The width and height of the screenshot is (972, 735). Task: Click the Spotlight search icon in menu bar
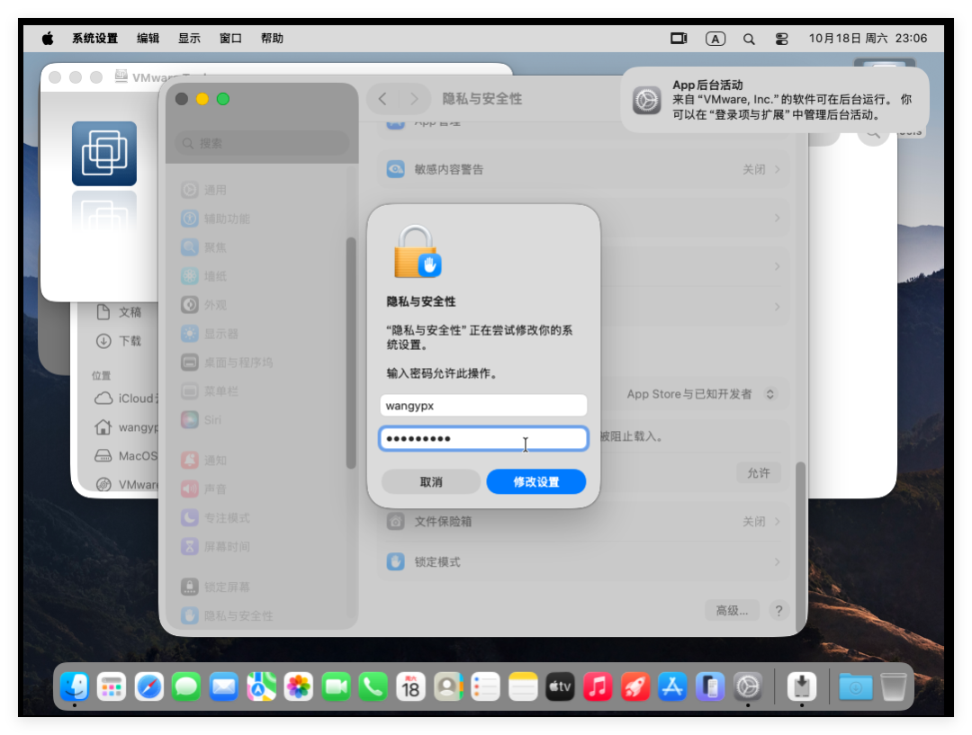[749, 39]
